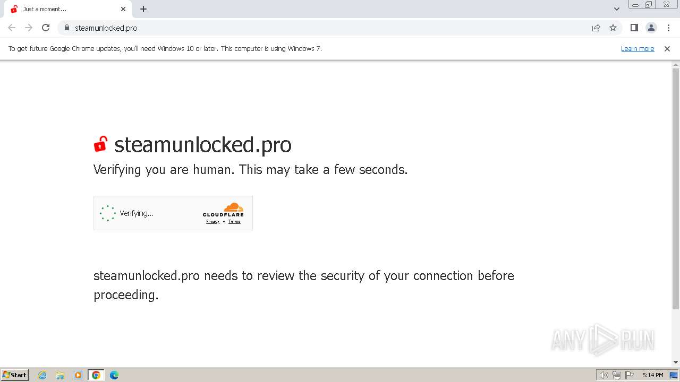Dismiss the Chrome update notification bar
This screenshot has width=680, height=382.
667,48
